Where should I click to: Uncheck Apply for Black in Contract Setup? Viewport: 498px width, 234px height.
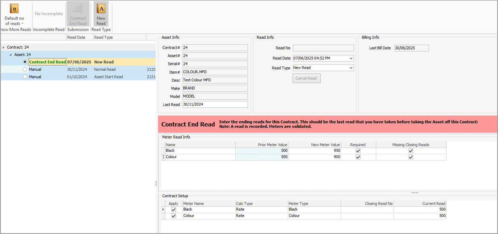pyautogui.click(x=174, y=210)
